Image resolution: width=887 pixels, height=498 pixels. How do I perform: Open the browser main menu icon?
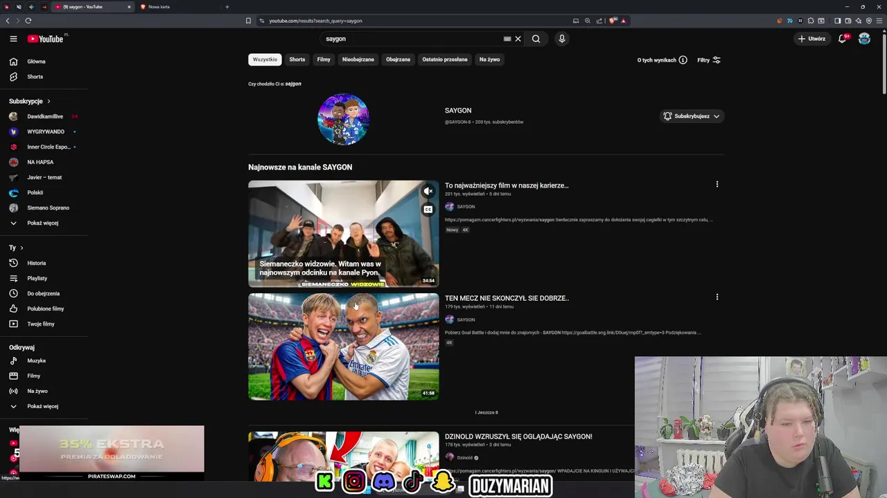click(879, 21)
